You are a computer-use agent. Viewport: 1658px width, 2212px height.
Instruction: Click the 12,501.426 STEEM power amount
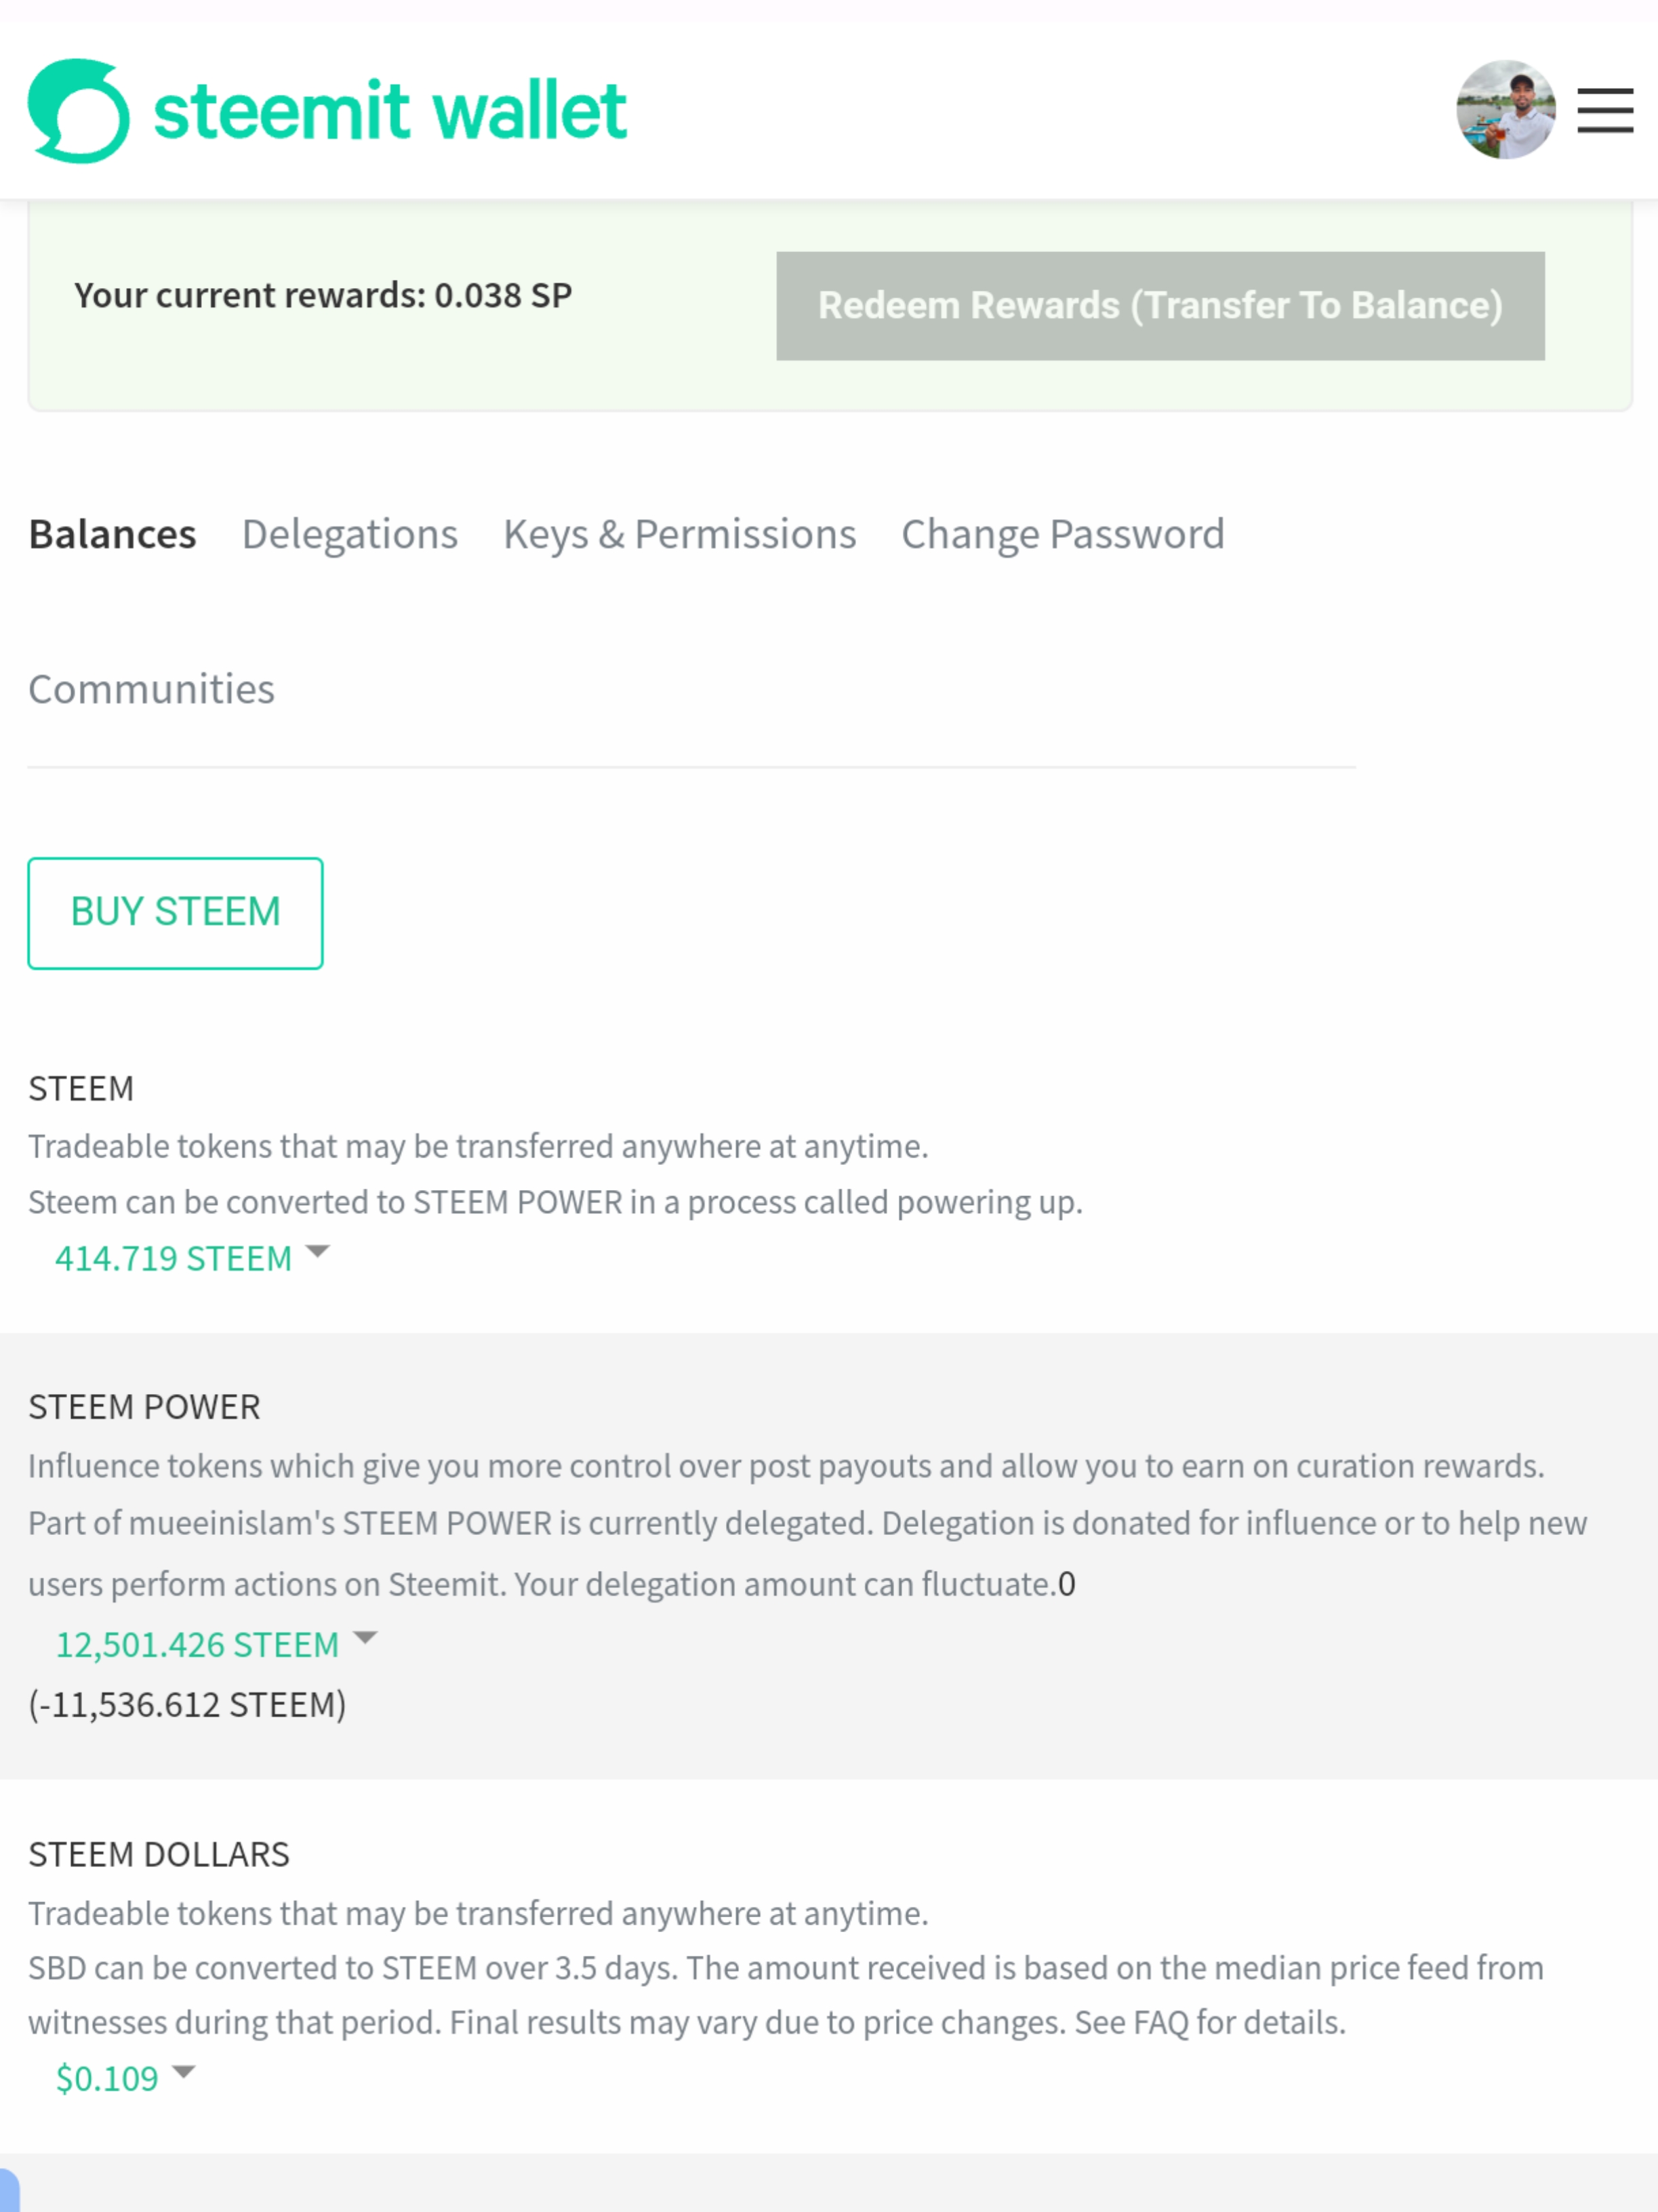(x=197, y=1645)
